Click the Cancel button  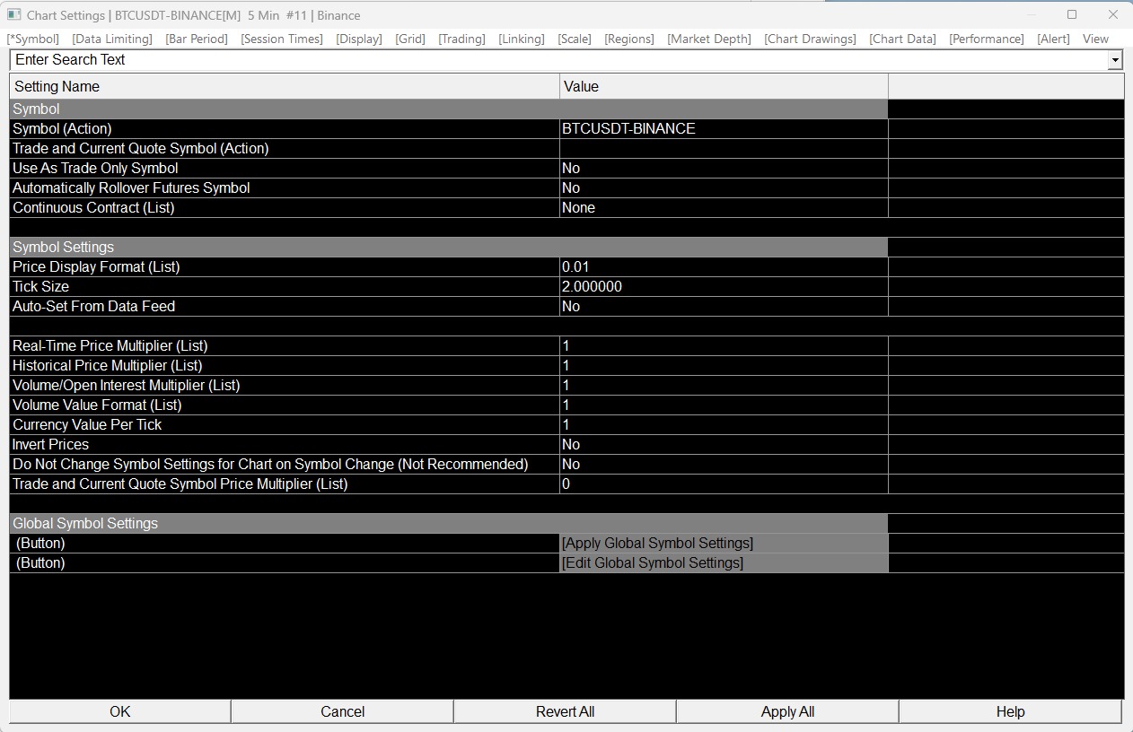tap(342, 711)
